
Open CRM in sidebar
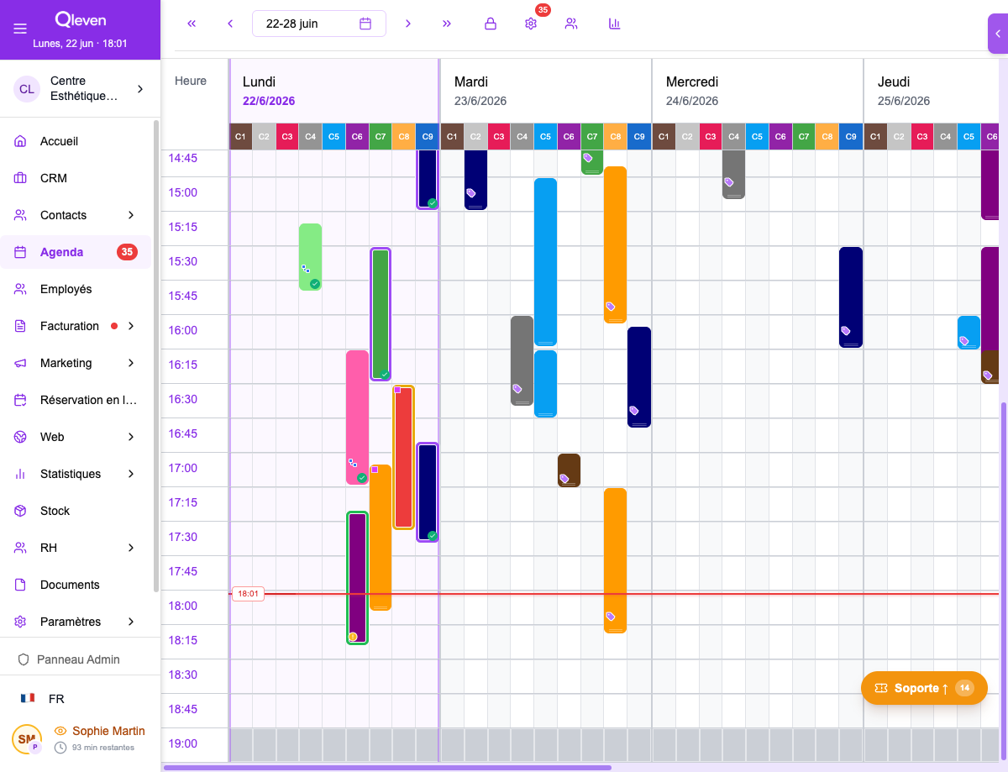76,178
